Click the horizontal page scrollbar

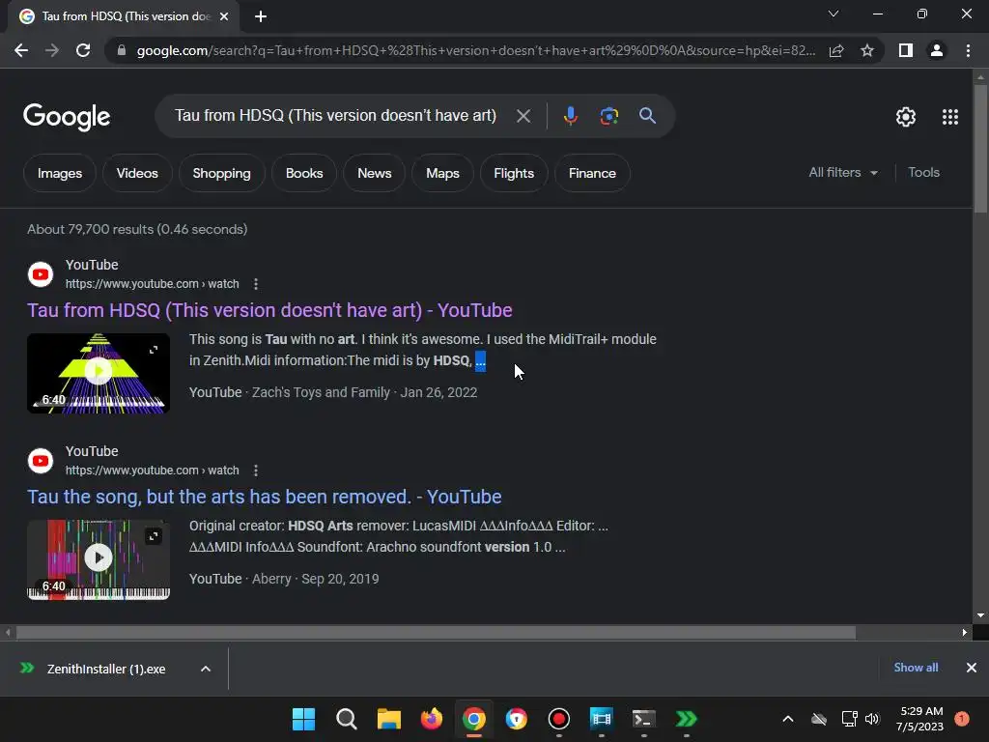point(436,632)
